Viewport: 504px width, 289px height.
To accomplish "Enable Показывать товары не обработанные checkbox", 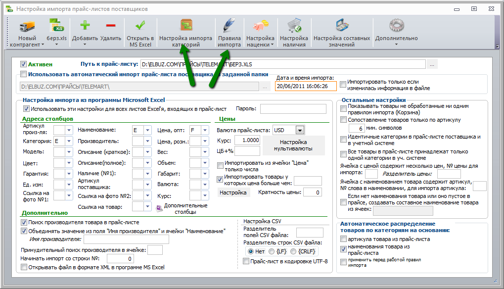I will click(x=343, y=109).
